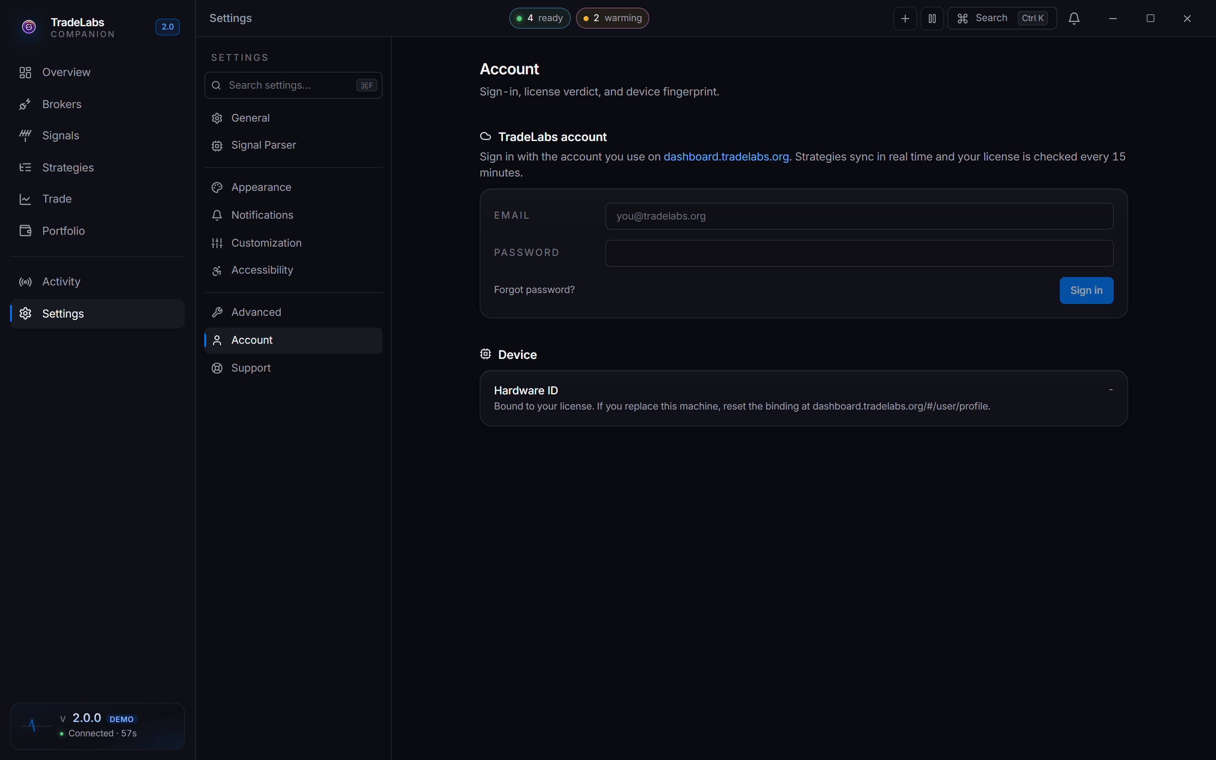This screenshot has width=1216, height=760.
Task: Click the cloud icon beside TradeLabs account
Action: point(486,137)
